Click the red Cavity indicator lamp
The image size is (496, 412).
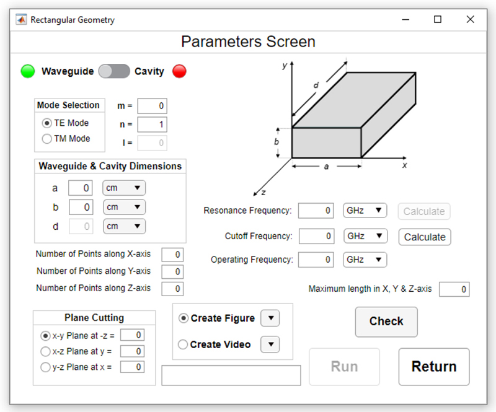(x=179, y=71)
